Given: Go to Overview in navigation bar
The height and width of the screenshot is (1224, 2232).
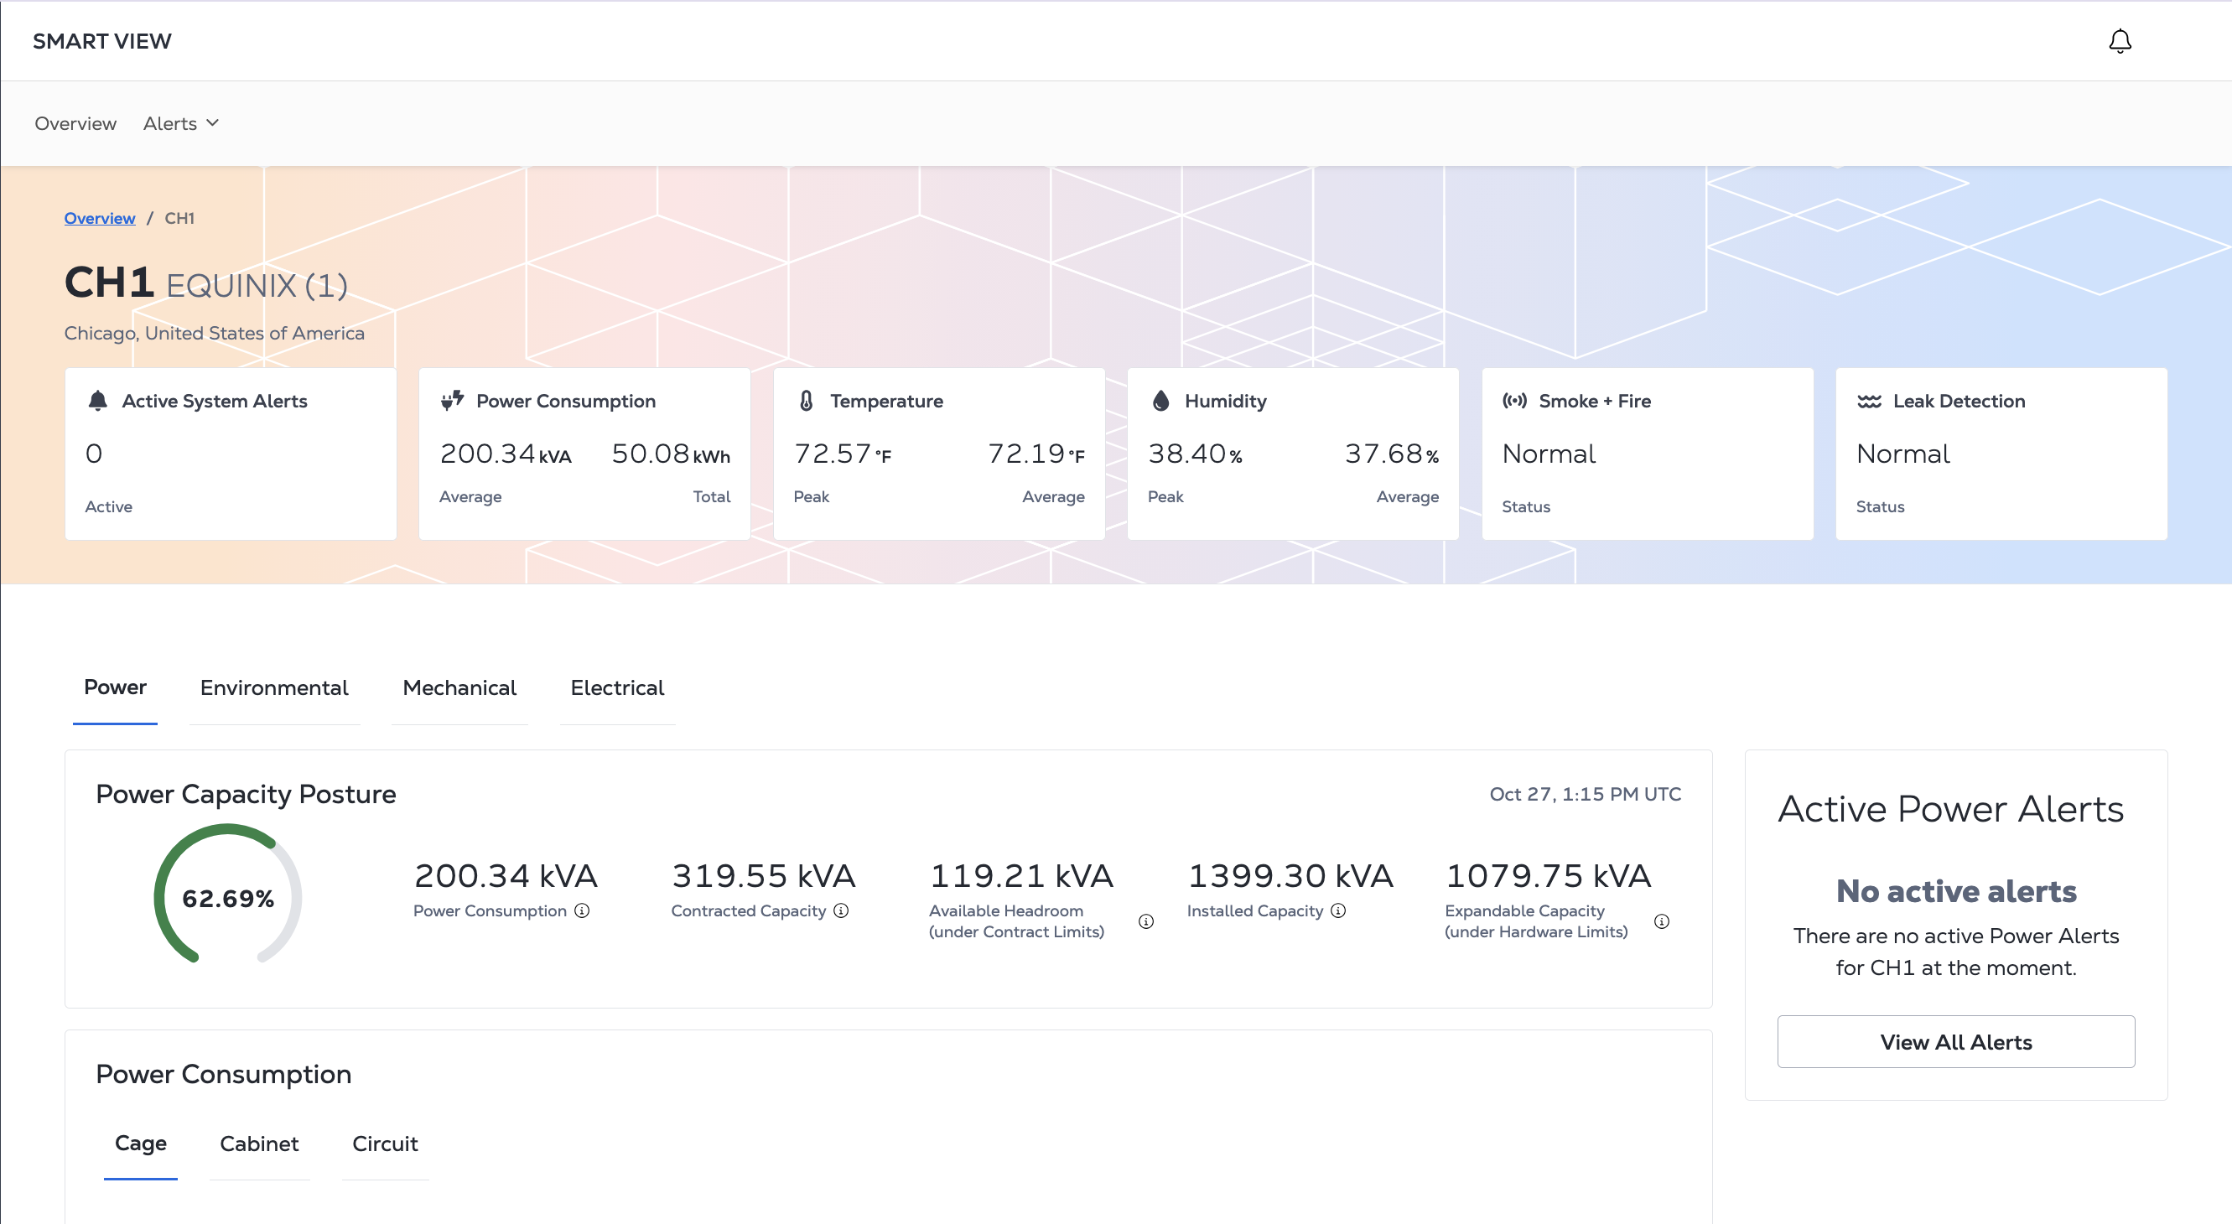Looking at the screenshot, I should 75,123.
